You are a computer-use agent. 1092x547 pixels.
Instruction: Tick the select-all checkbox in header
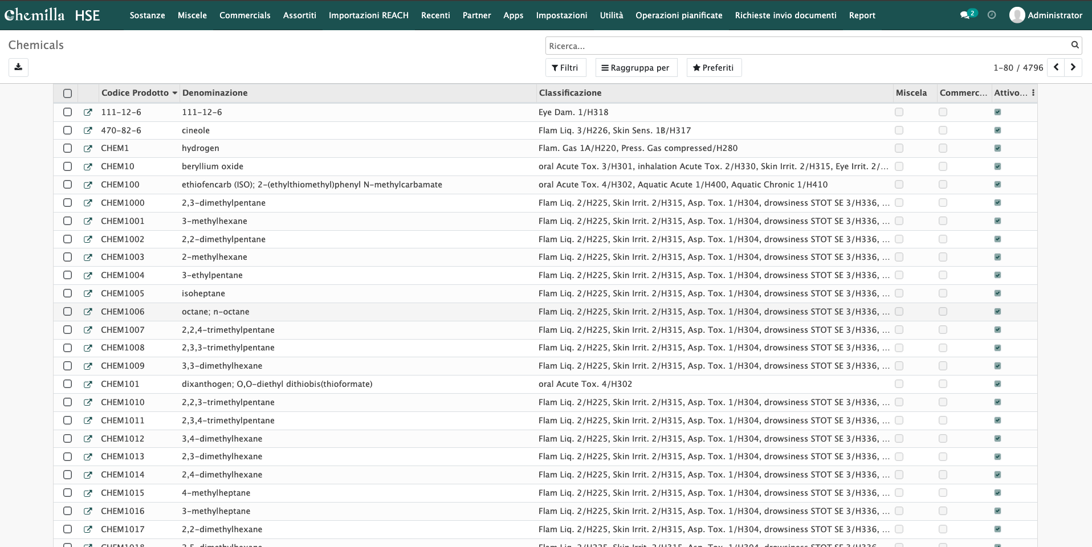pos(67,93)
